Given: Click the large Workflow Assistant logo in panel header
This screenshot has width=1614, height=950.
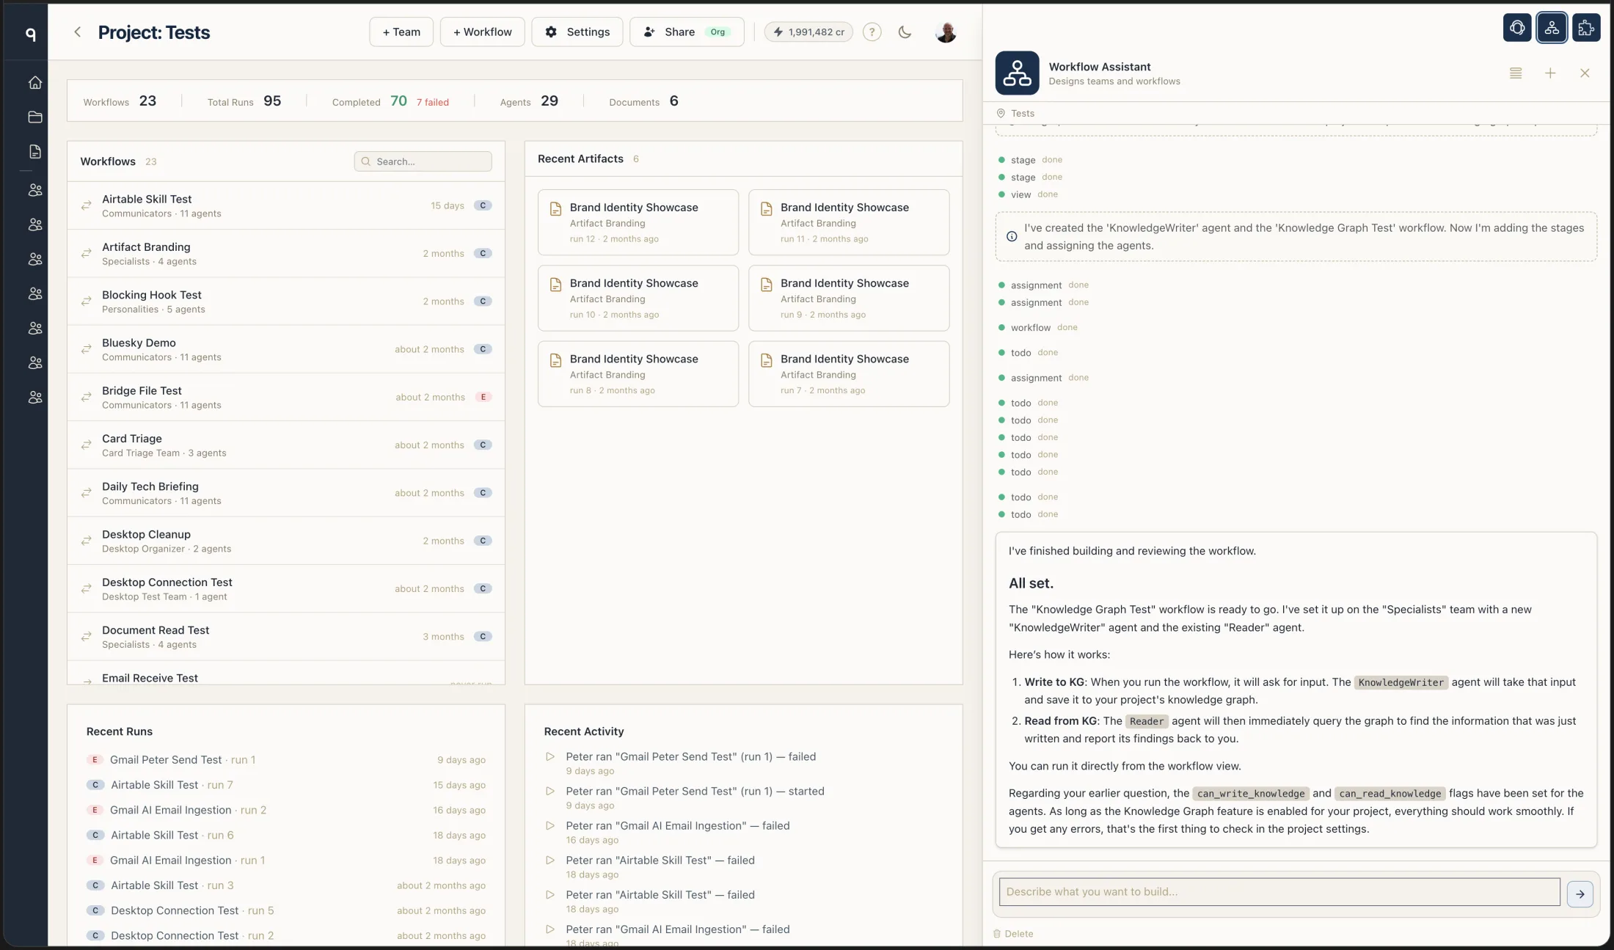Looking at the screenshot, I should click(1017, 73).
